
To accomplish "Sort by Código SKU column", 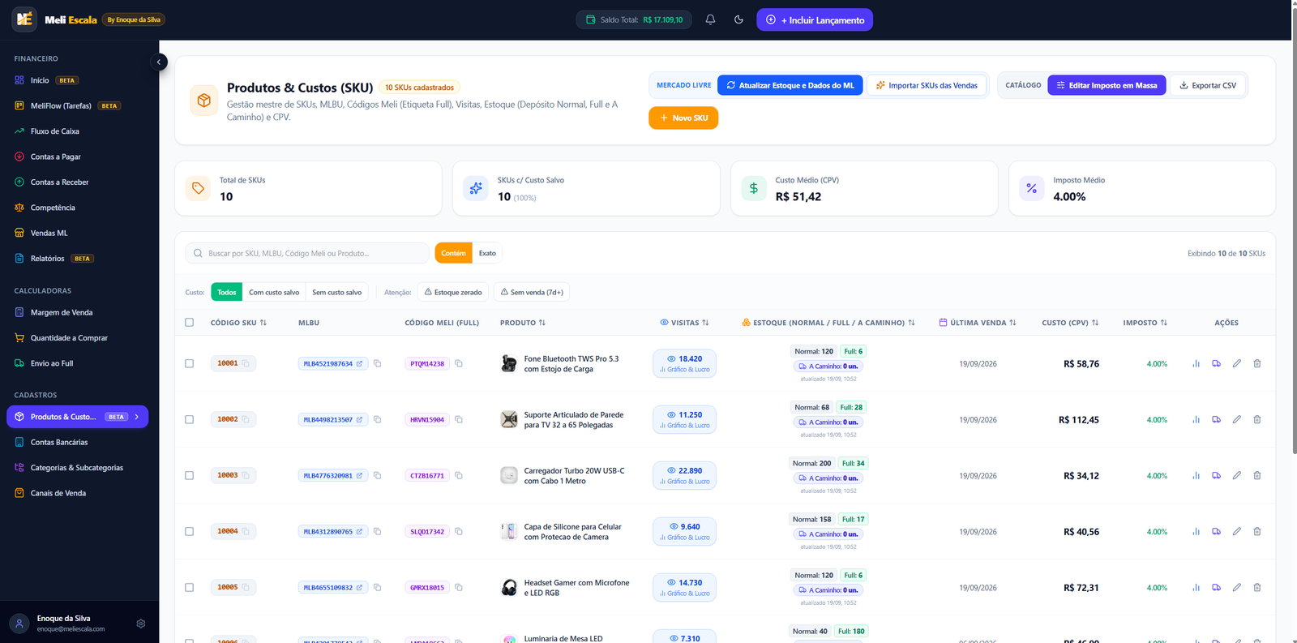I will pyautogui.click(x=238, y=323).
